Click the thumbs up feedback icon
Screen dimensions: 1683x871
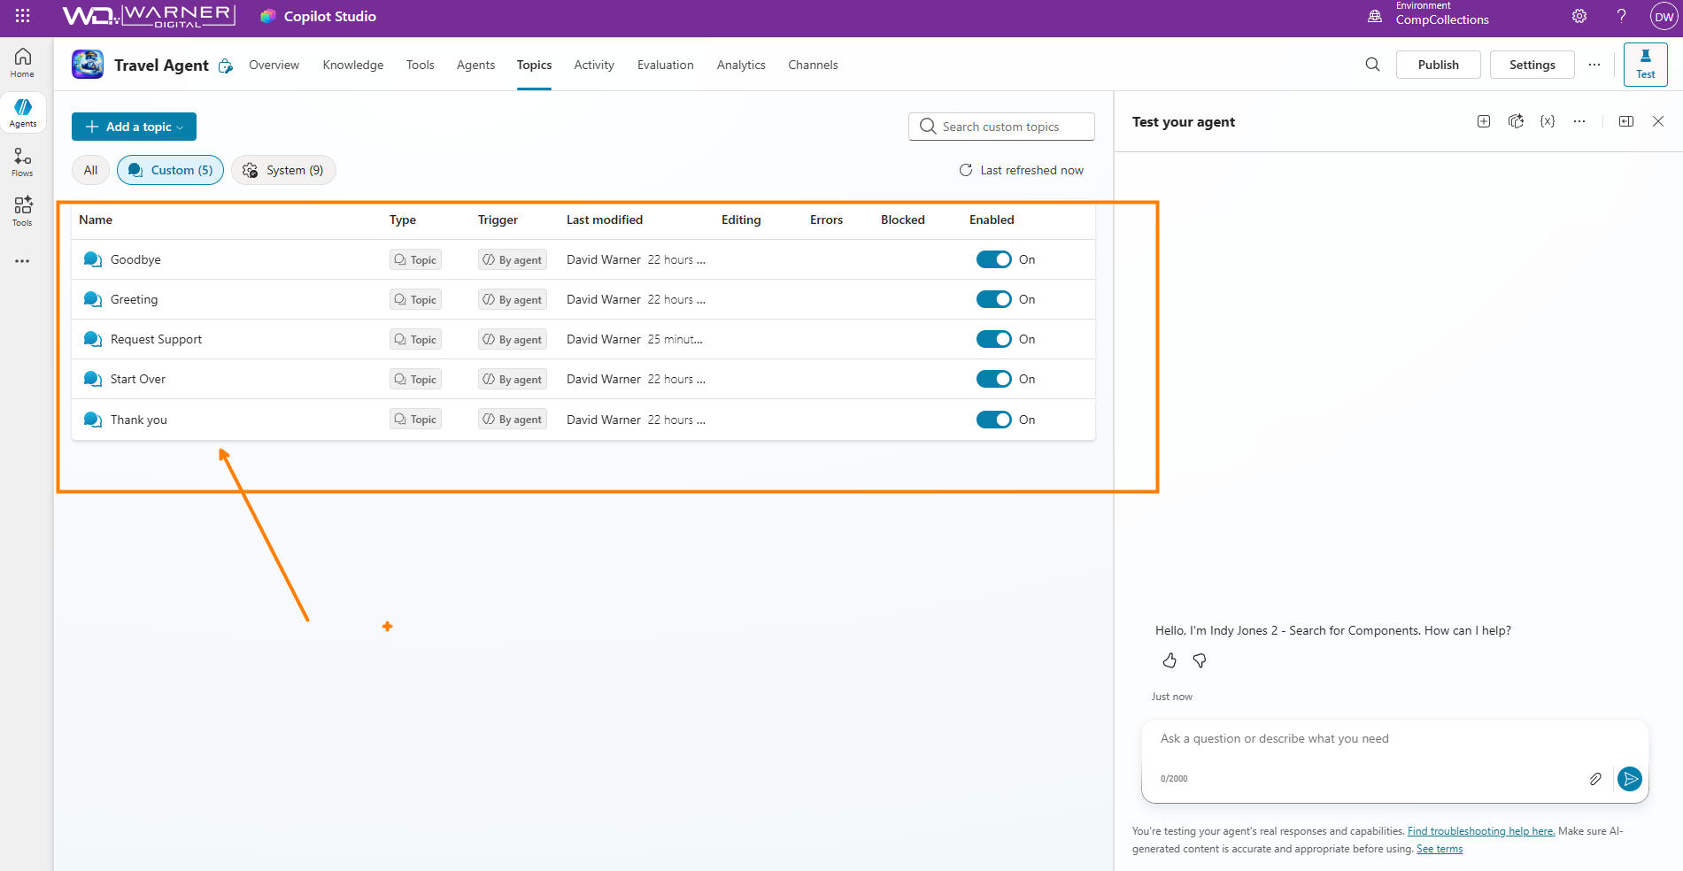[x=1170, y=660]
